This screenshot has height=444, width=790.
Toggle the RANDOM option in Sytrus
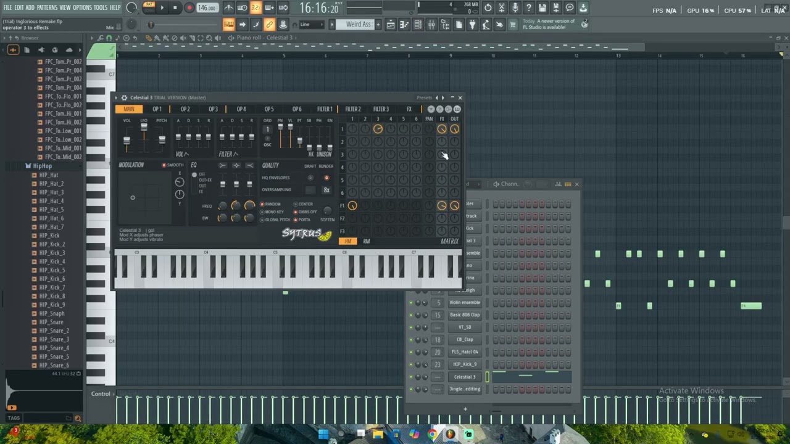(x=270, y=204)
